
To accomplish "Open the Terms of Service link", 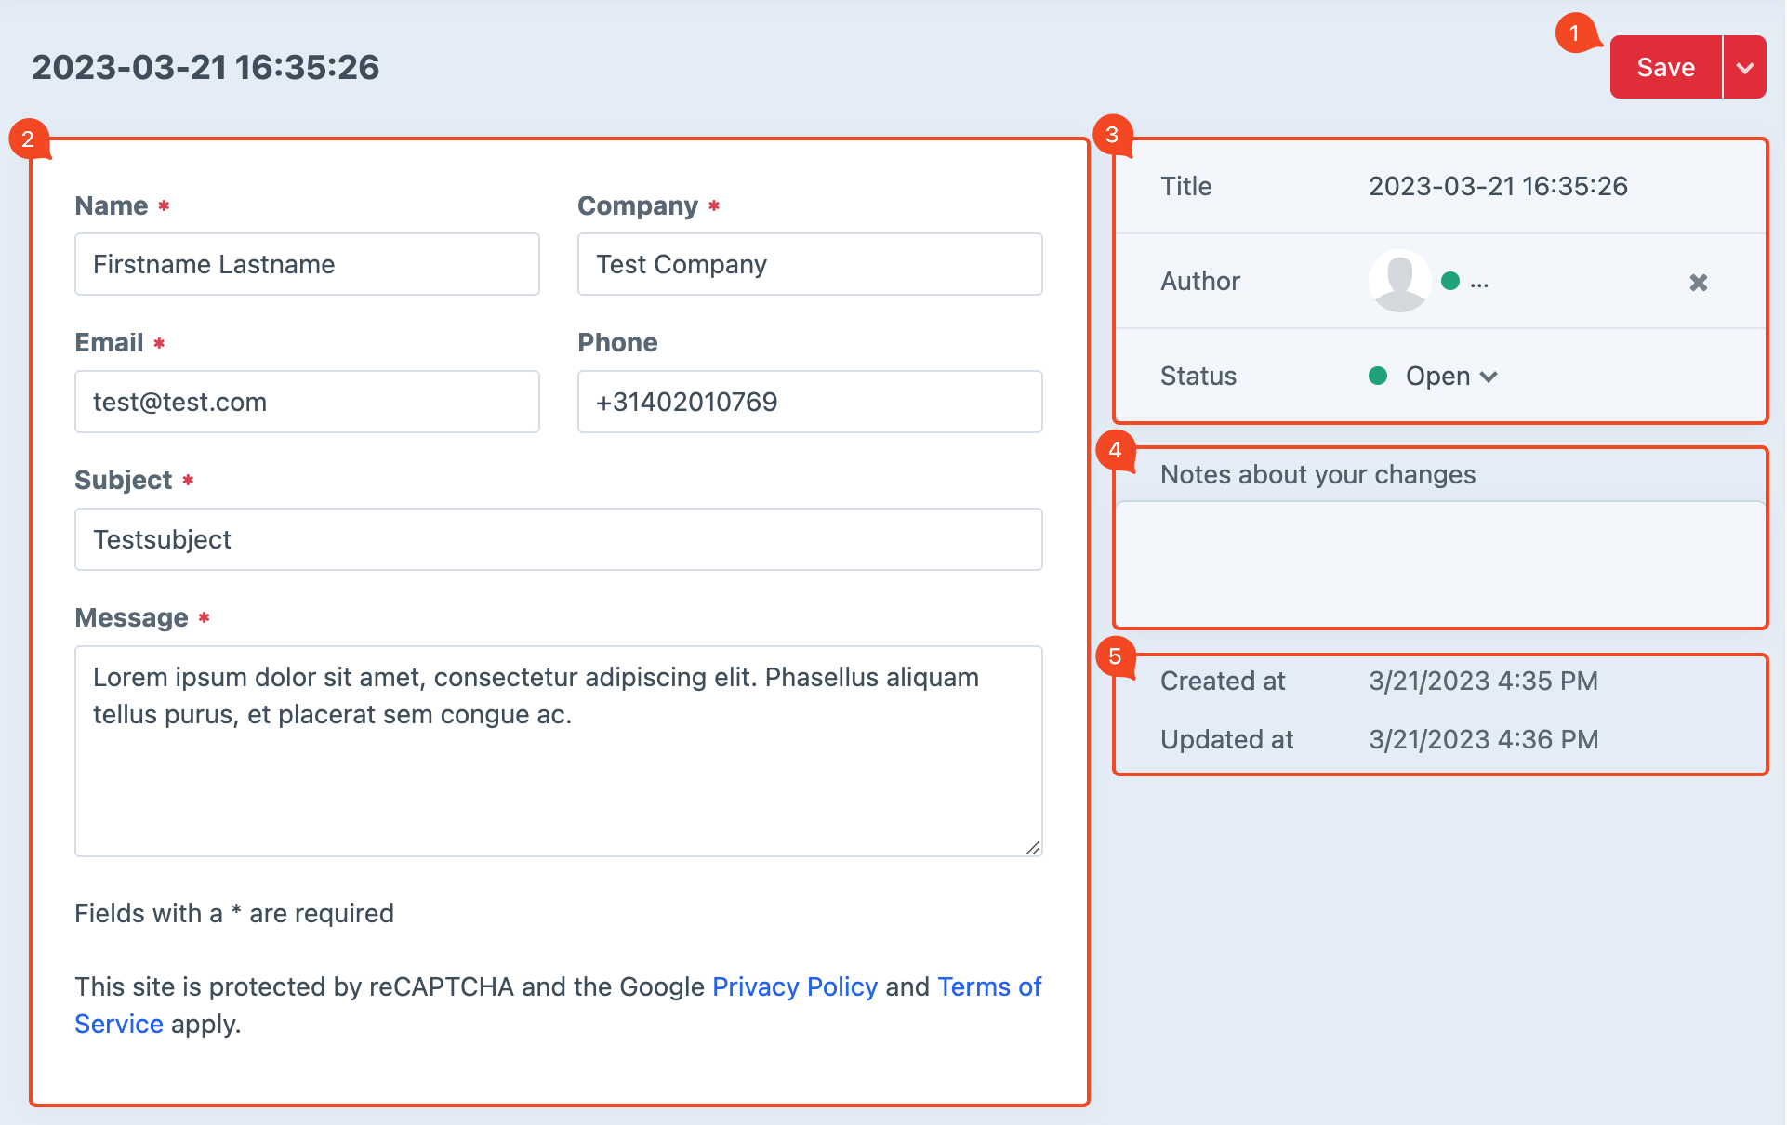I will pos(988,987).
